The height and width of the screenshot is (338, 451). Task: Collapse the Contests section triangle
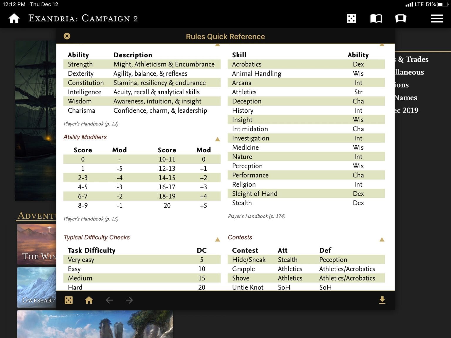382,239
